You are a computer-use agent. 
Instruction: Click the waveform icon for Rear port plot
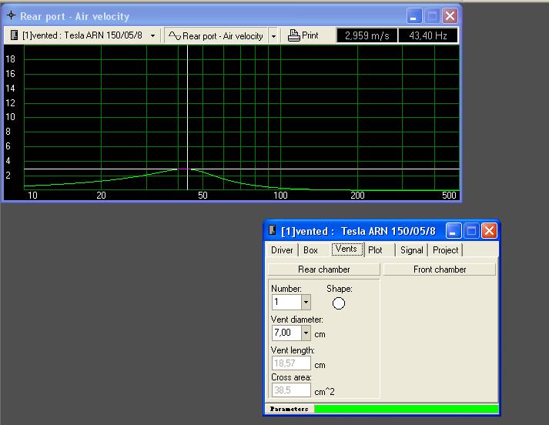(175, 35)
